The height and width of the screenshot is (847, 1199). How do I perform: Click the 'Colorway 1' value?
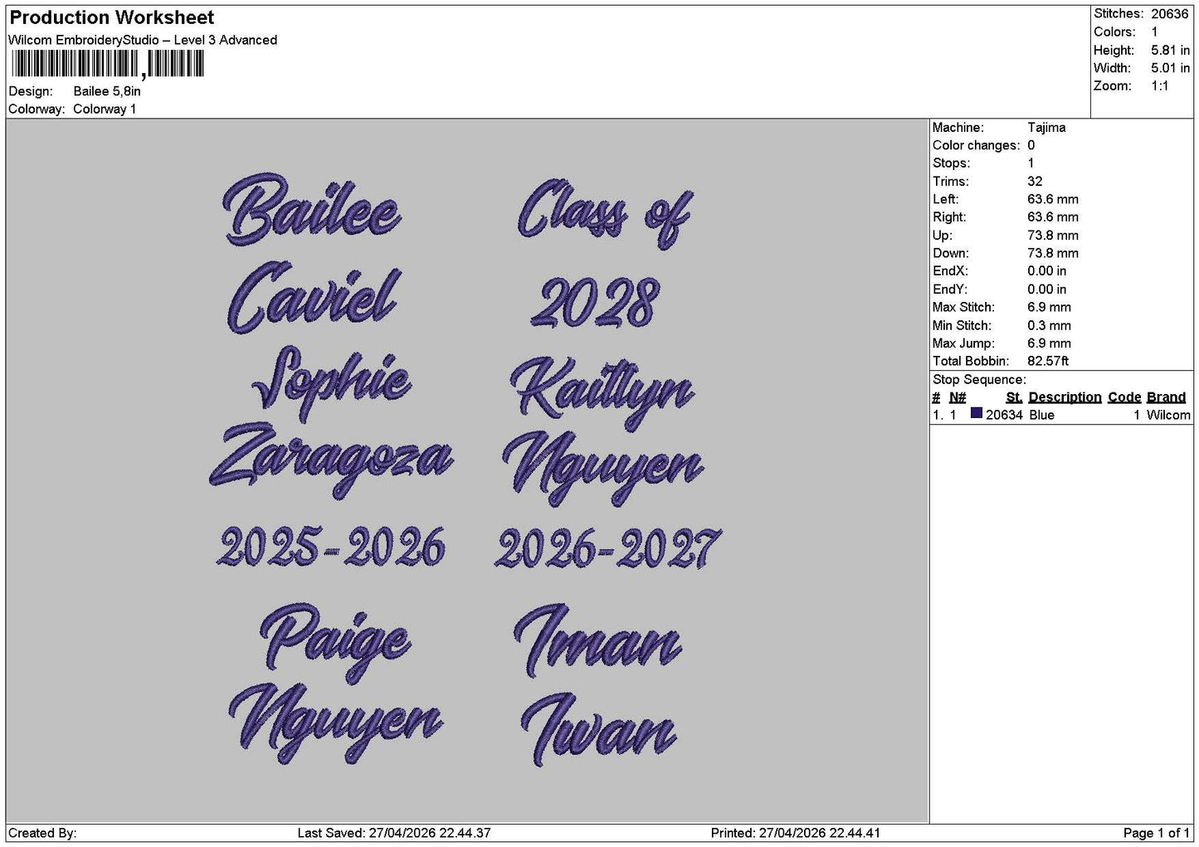coord(105,110)
